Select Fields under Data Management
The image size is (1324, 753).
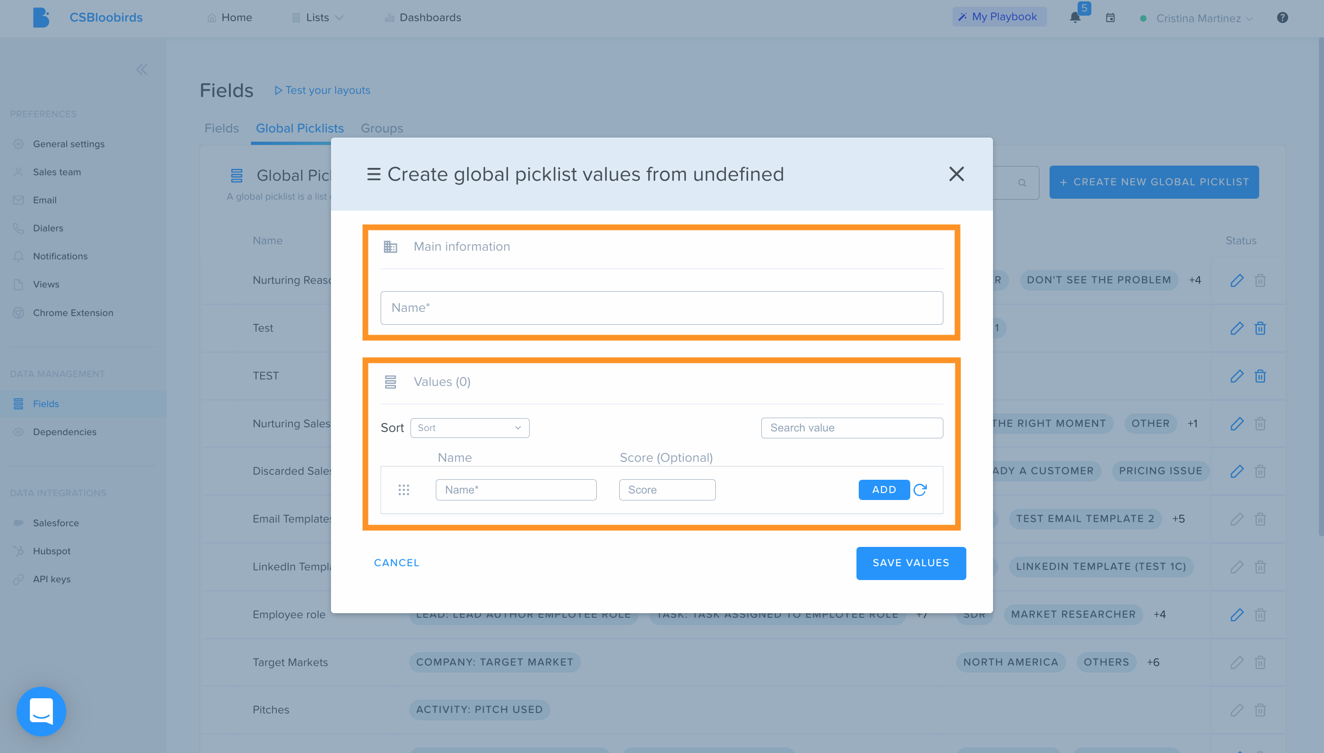[x=46, y=403]
